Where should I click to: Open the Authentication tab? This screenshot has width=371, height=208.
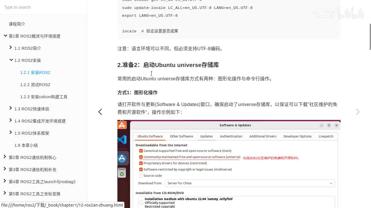coord(231,136)
